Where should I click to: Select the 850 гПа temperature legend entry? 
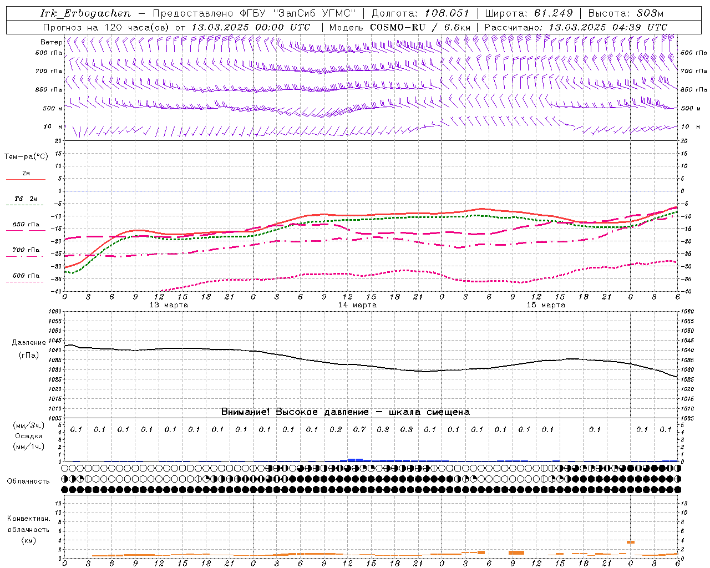(26, 227)
